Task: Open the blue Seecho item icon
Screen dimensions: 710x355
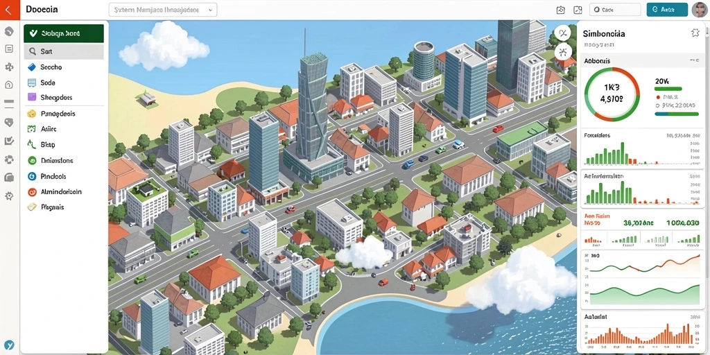Action: [x=32, y=67]
